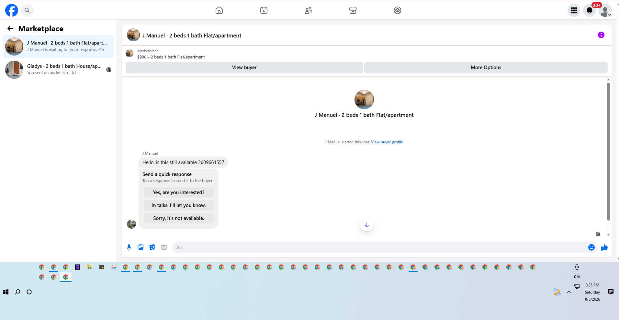619x320 pixels.
Task: Switch to the highlighted active Chrome taskbar window
Action: click(x=66, y=277)
